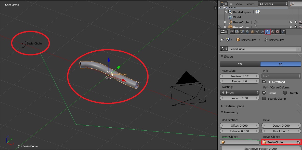Click the pin icon in properties breadcrumb
This screenshot has height=150, width=302.
(222, 40)
